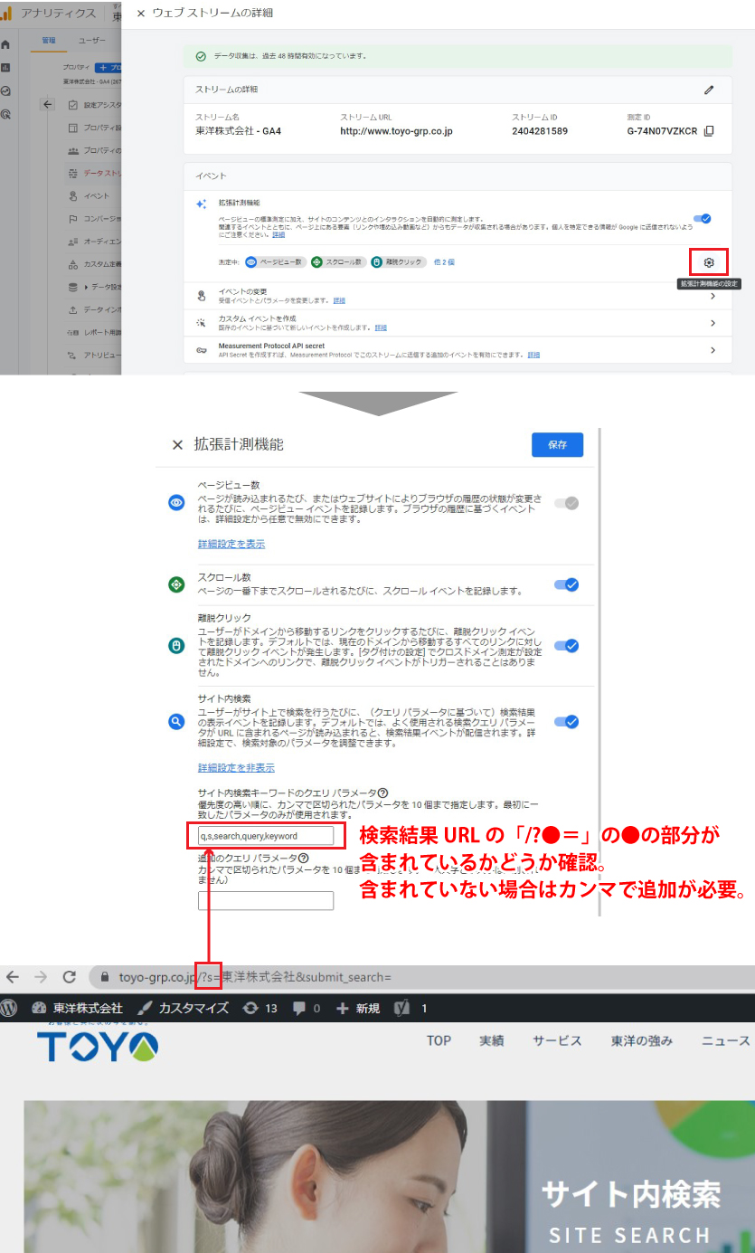755x1253 pixels.
Task: Click the scroll count green icon in dialog
Action: [x=177, y=585]
